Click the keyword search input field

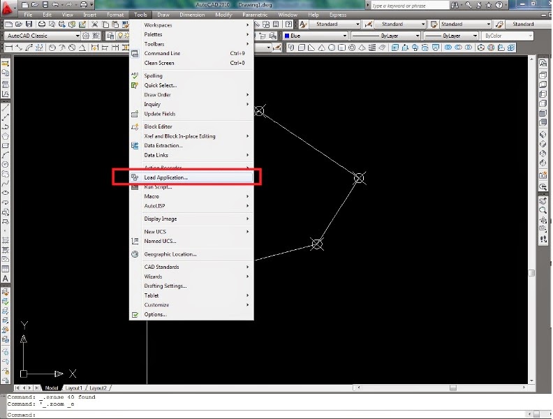pyautogui.click(x=410, y=6)
